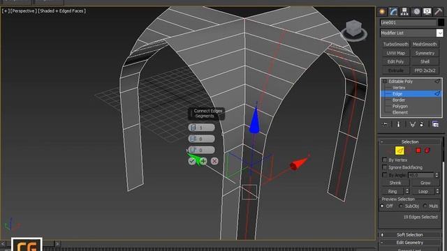Click the Grow selection button

coord(425,183)
